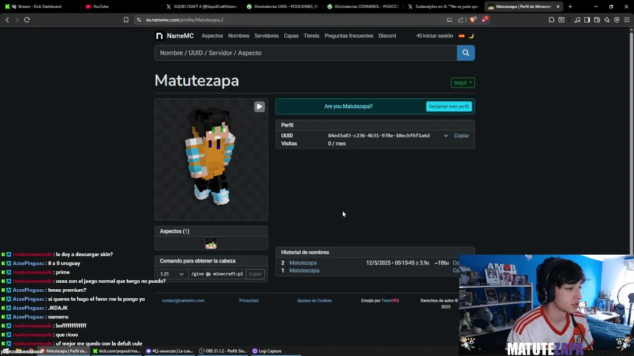
Task: Open the browser extensions puzzle icon
Action: (551, 20)
